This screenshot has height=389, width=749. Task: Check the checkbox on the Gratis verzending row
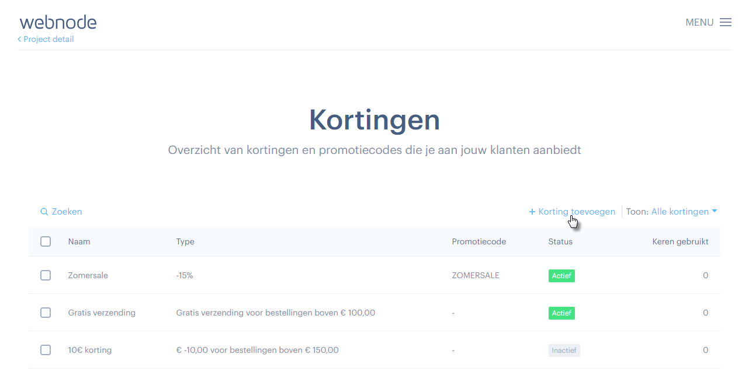click(x=46, y=313)
